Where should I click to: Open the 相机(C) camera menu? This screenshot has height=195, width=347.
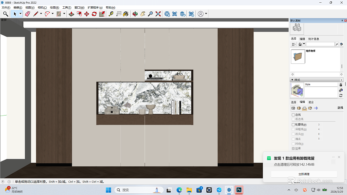42,8
